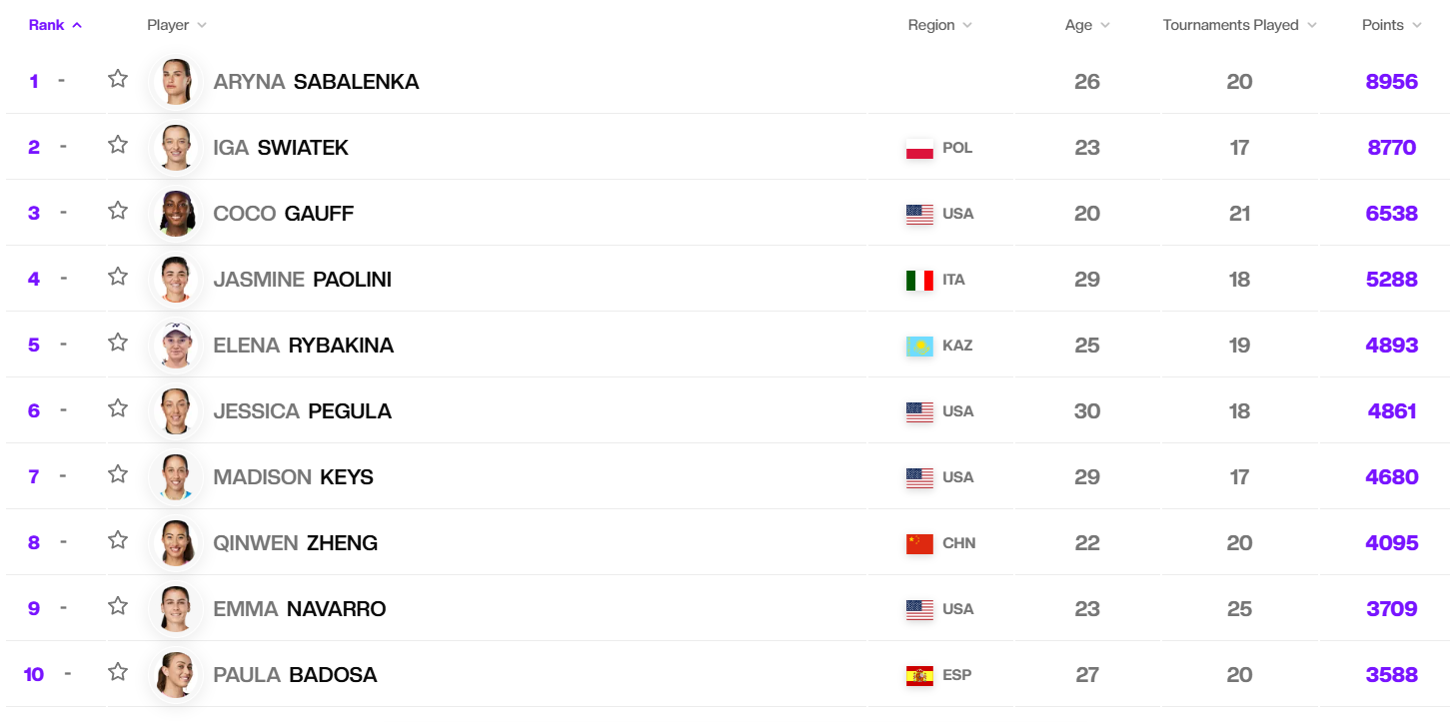Viewport: 1450px width, 722px height.
Task: Click the Poland flag icon
Action: pyautogui.click(x=919, y=148)
